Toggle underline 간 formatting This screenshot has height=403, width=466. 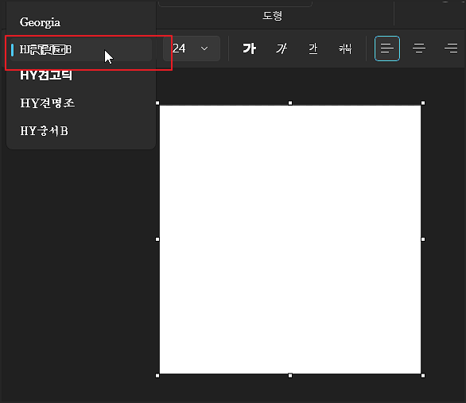(313, 48)
